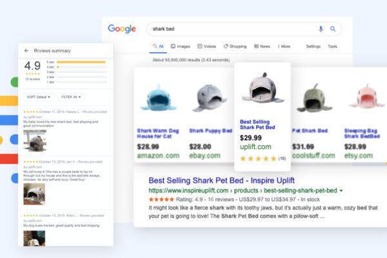Screen dimensions: 387x258
Task: Click the featured uplift.com shark bed image
Action: click(x=263, y=89)
